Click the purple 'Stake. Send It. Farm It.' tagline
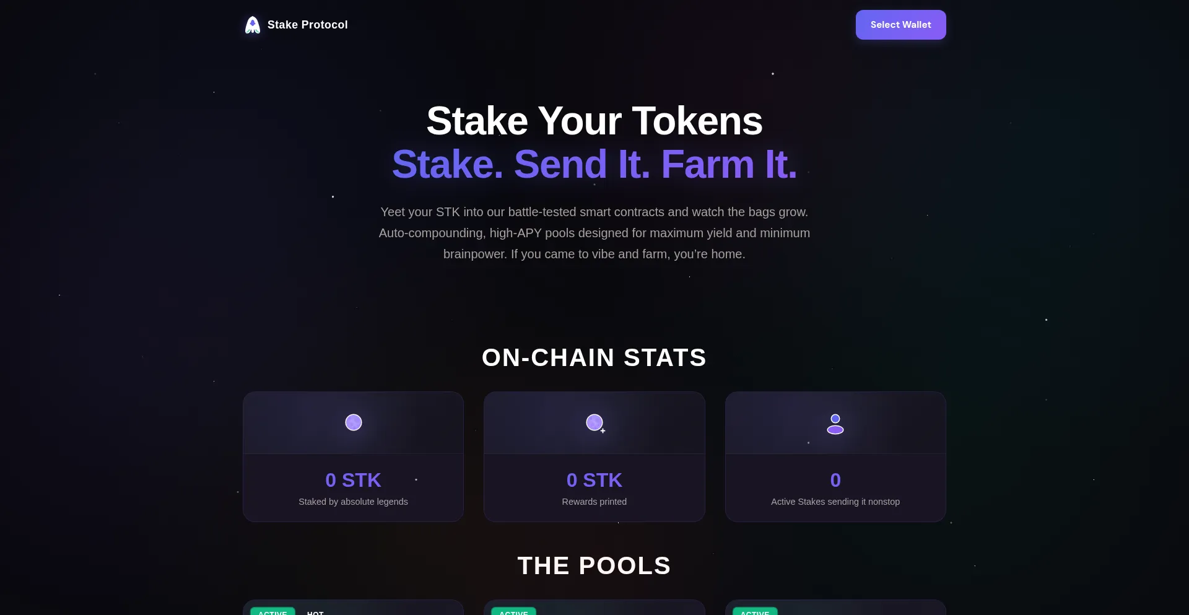Screen dimensions: 1189x615 point(594,164)
